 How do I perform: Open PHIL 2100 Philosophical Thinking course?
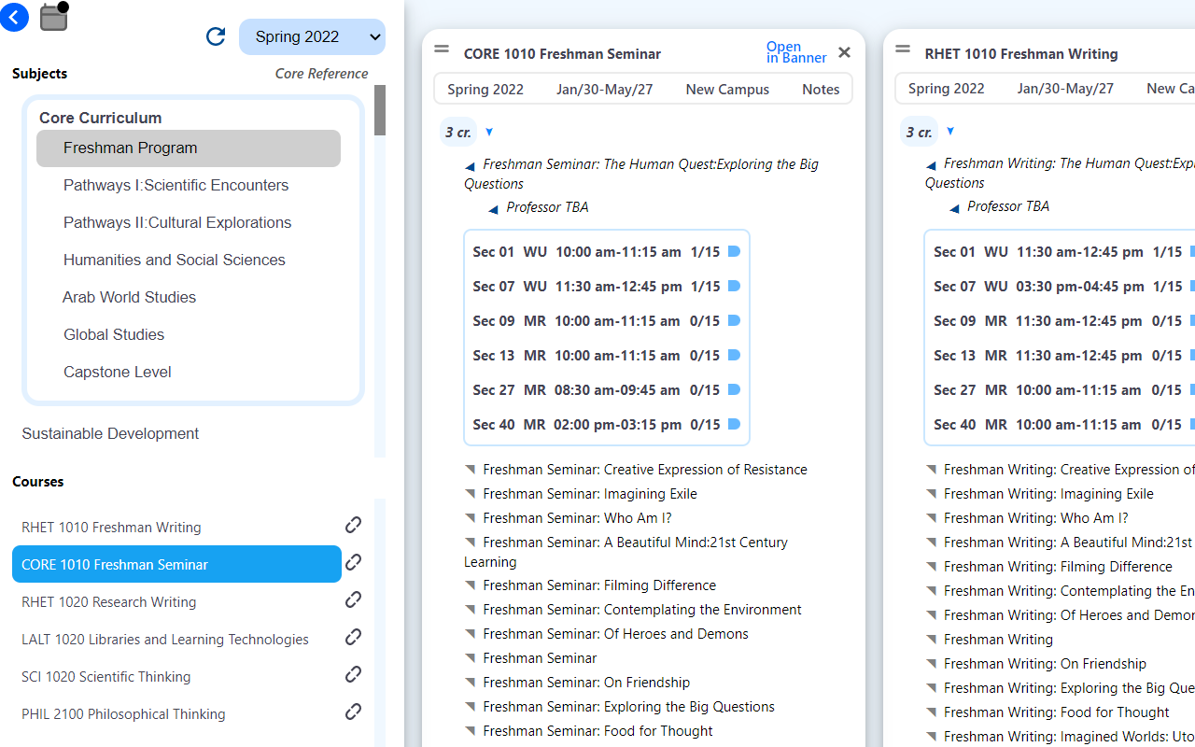click(x=176, y=713)
